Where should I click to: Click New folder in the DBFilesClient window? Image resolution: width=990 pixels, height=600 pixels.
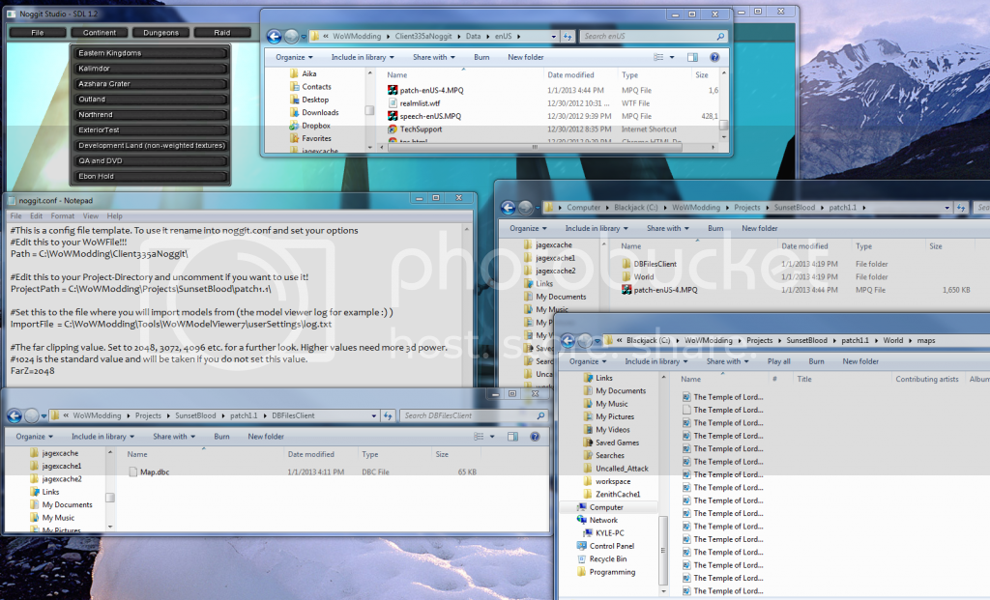(x=265, y=437)
